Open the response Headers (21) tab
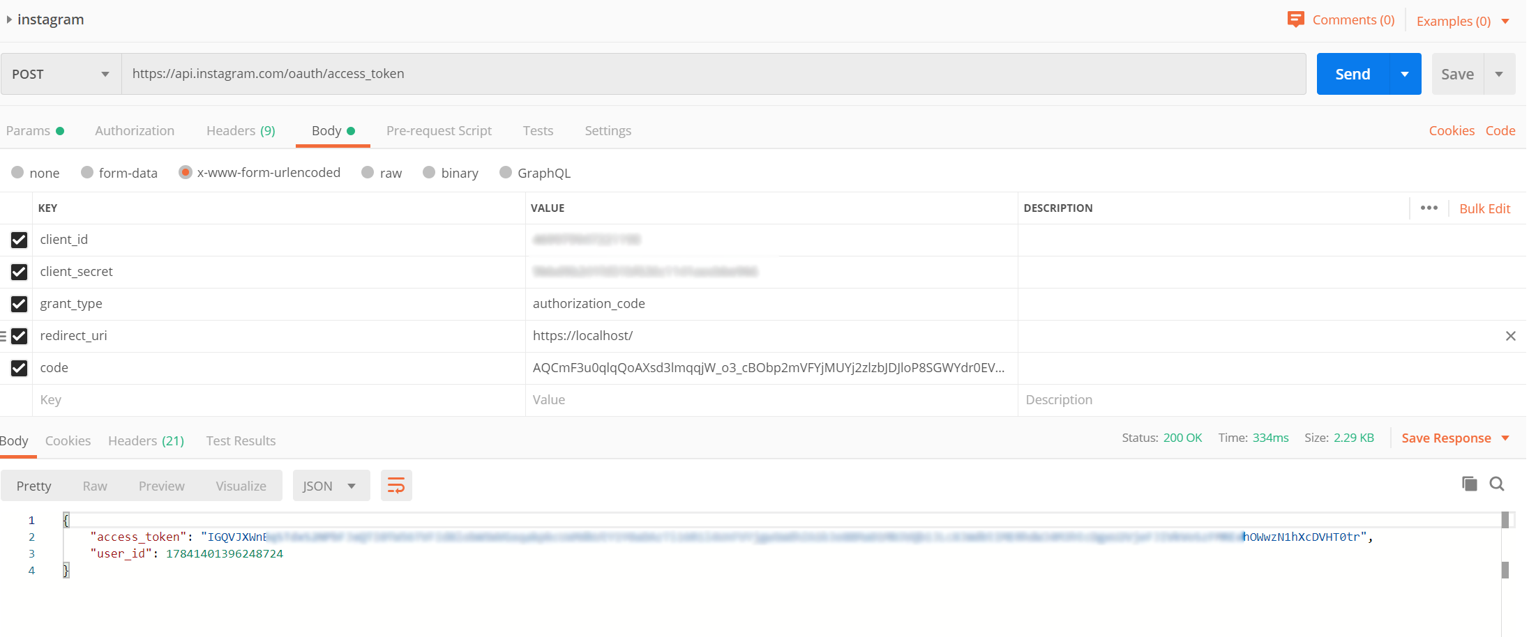The height and width of the screenshot is (637, 1529). 146,441
